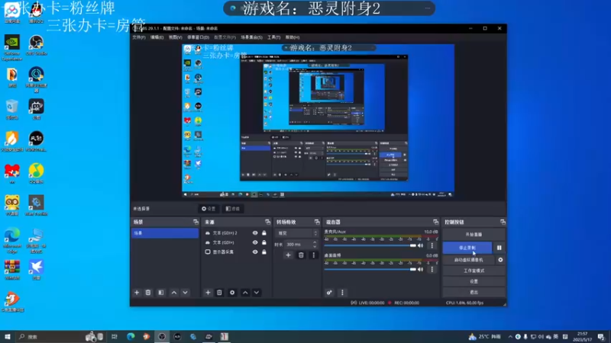The height and width of the screenshot is (343, 611).
Task: Add transition plus icon in Transitions panel
Action: coord(289,255)
